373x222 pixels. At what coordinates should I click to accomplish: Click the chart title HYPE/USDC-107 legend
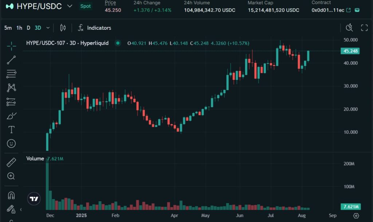(67, 43)
